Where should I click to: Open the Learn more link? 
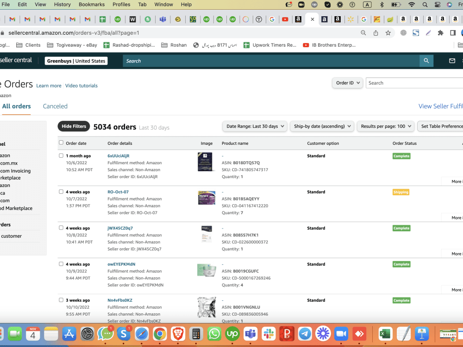49,86
